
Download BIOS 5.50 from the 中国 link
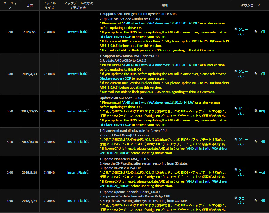point(262,111)
